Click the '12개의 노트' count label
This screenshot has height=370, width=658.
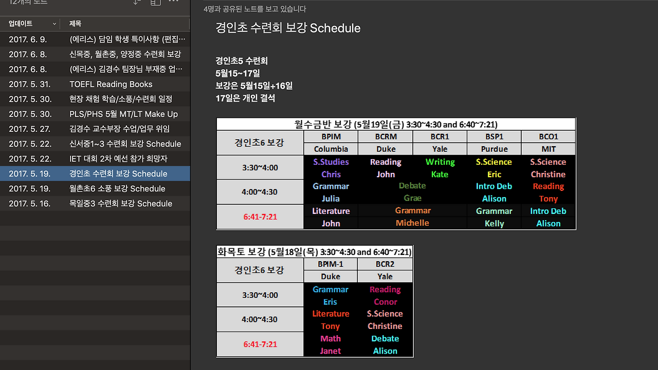(29, 2)
